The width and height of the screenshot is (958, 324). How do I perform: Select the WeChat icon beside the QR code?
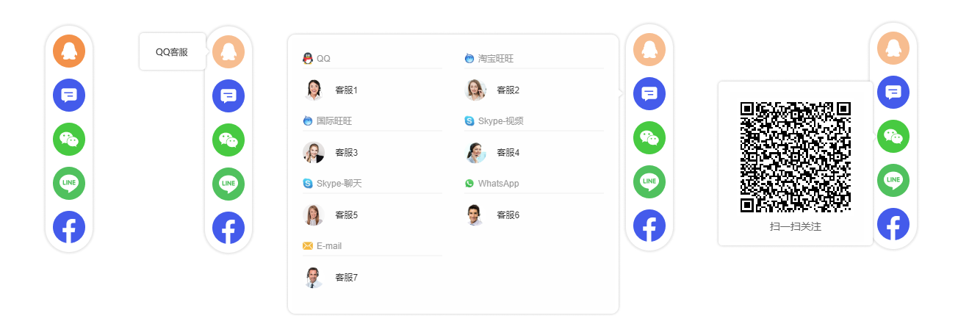coord(893,136)
